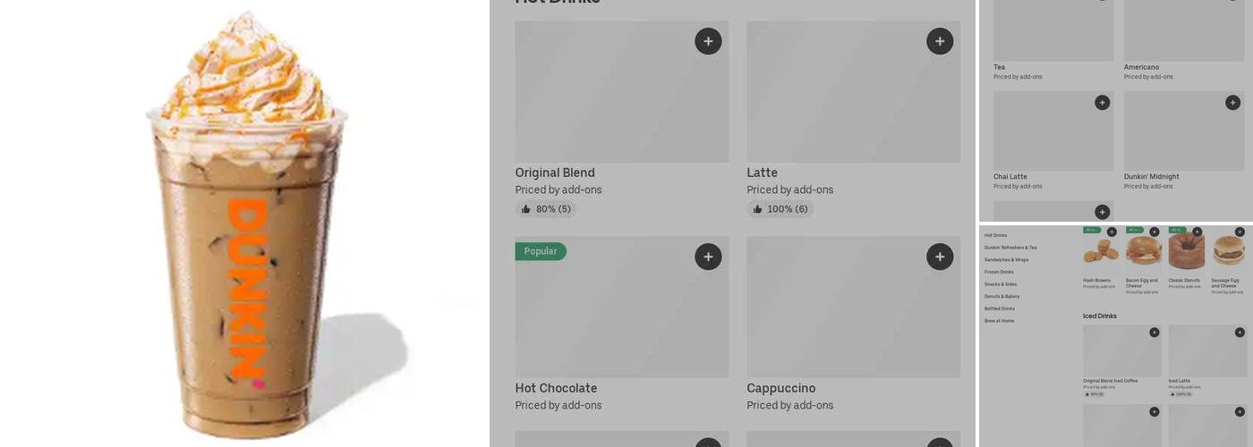Add Classic Donuts with plus icon

tap(1197, 232)
